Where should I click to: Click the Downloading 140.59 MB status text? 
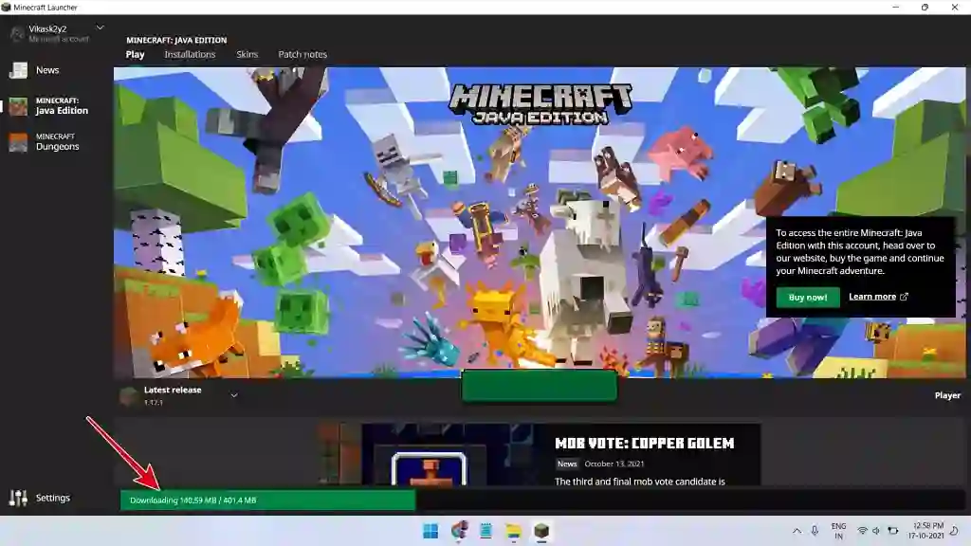[x=192, y=500]
